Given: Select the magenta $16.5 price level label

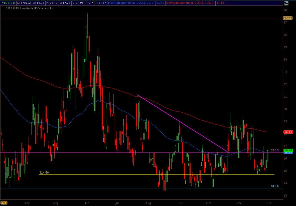Looking at the screenshot, I should coord(275,150).
